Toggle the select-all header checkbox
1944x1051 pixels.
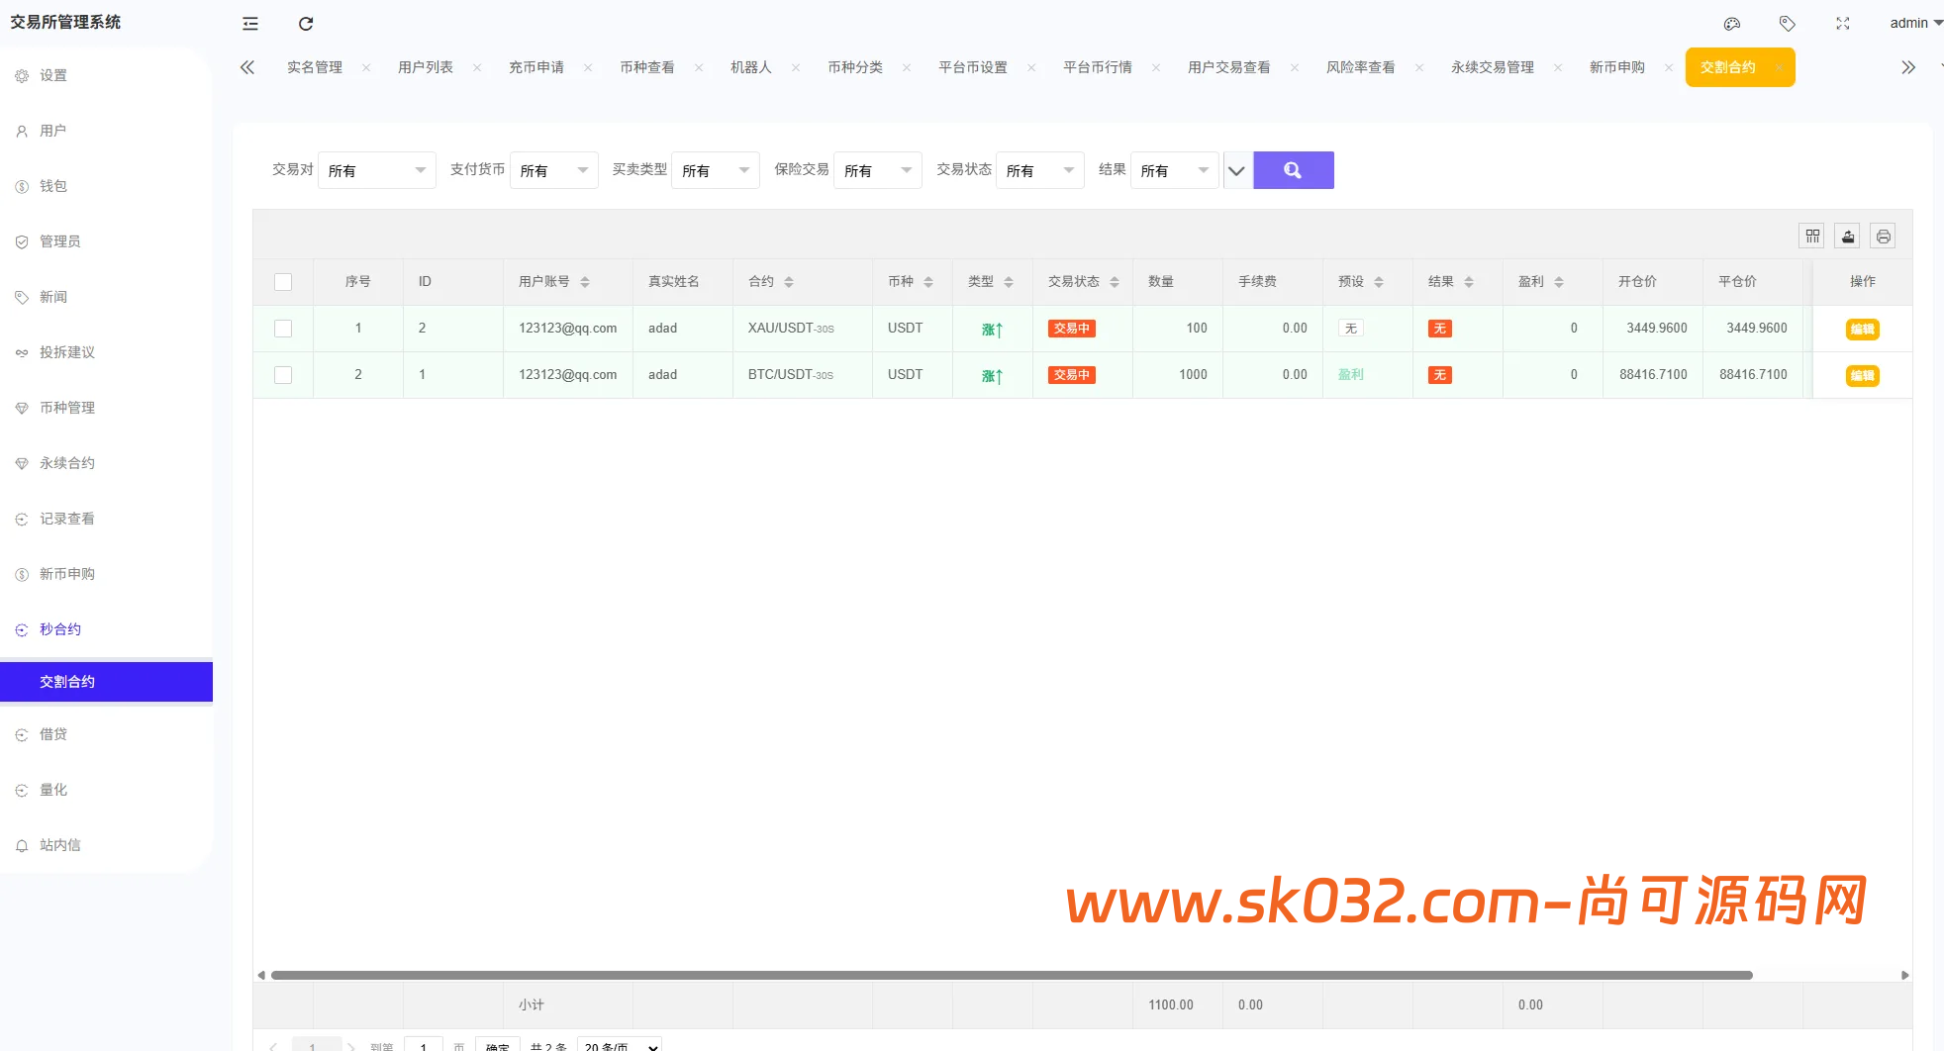pyautogui.click(x=283, y=282)
